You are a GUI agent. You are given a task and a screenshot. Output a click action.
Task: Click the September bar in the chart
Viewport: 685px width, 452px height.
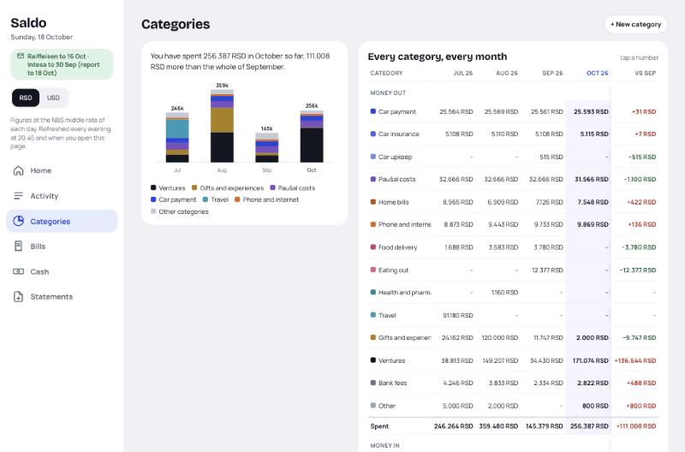coord(267,147)
